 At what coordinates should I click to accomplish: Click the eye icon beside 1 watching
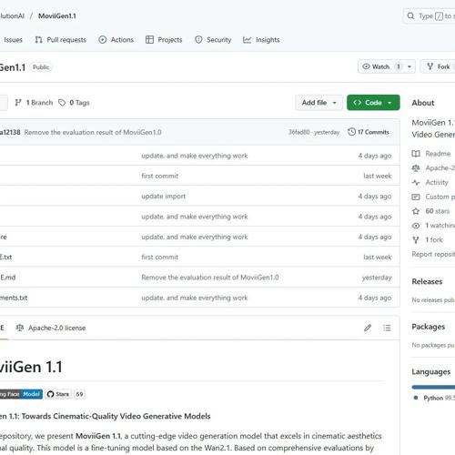point(416,226)
